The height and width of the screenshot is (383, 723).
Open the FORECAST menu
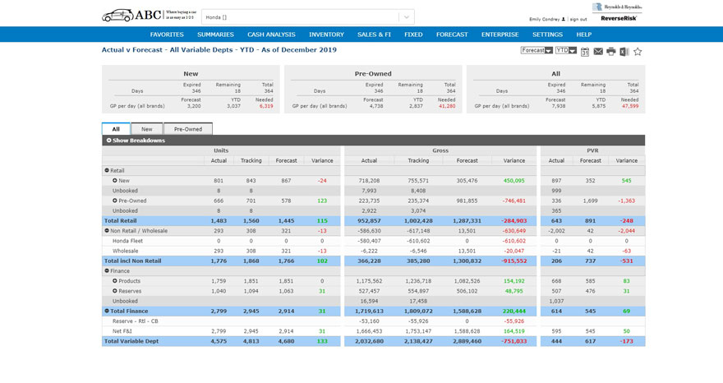pos(452,35)
